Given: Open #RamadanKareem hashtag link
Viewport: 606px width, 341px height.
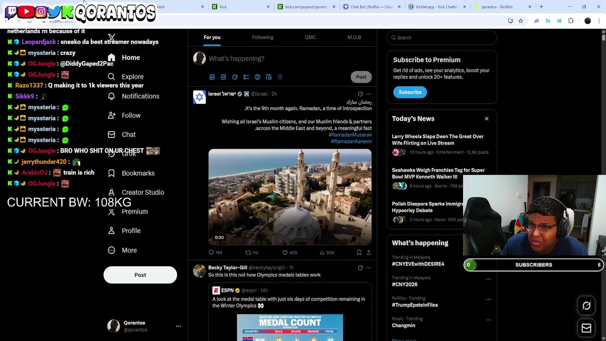Looking at the screenshot, I should 351,142.
